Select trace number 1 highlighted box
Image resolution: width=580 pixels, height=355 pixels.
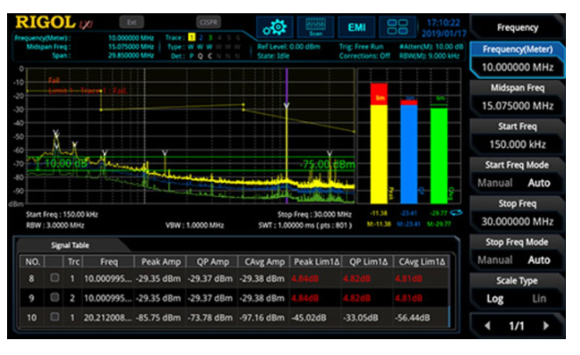(x=192, y=37)
